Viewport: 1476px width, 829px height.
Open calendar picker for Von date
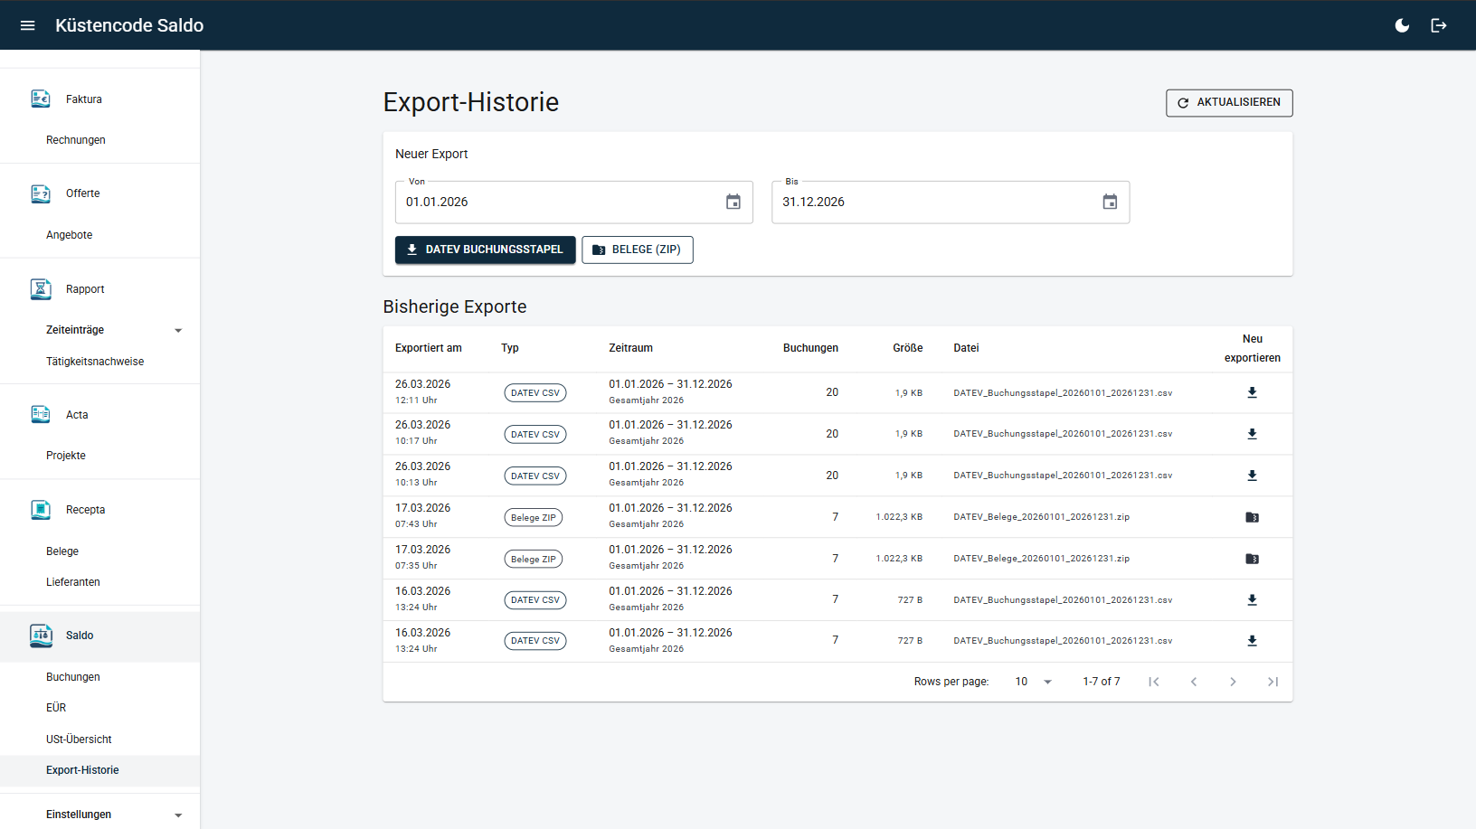point(733,202)
